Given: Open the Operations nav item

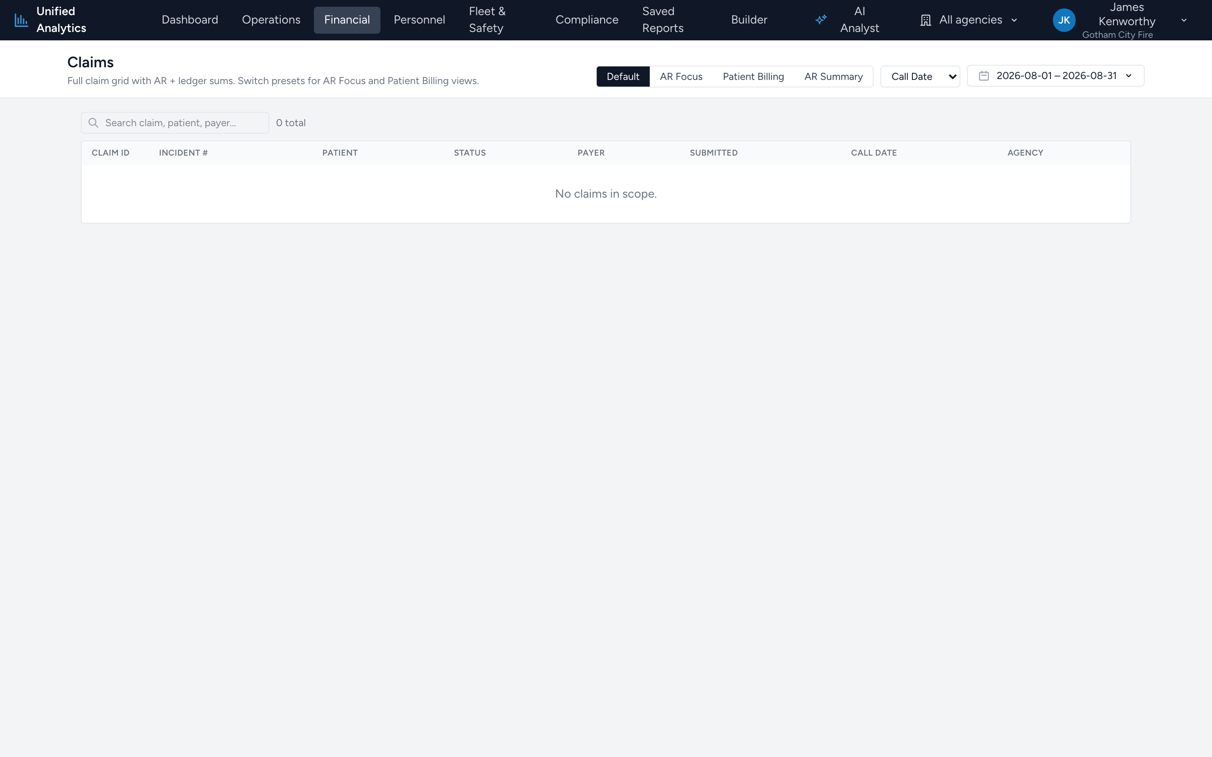Looking at the screenshot, I should point(271,20).
